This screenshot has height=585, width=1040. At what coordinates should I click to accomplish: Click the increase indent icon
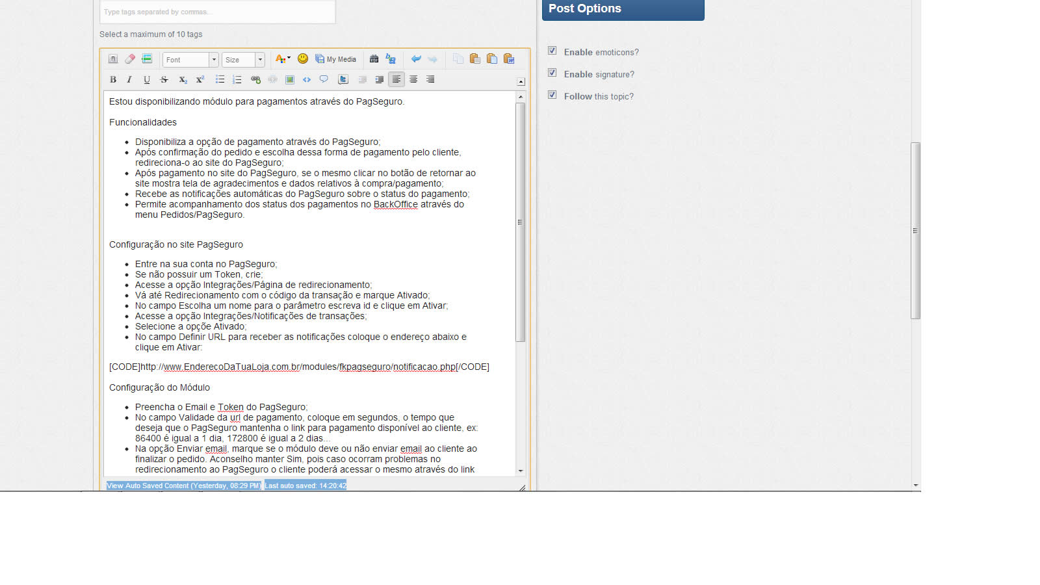(x=380, y=79)
